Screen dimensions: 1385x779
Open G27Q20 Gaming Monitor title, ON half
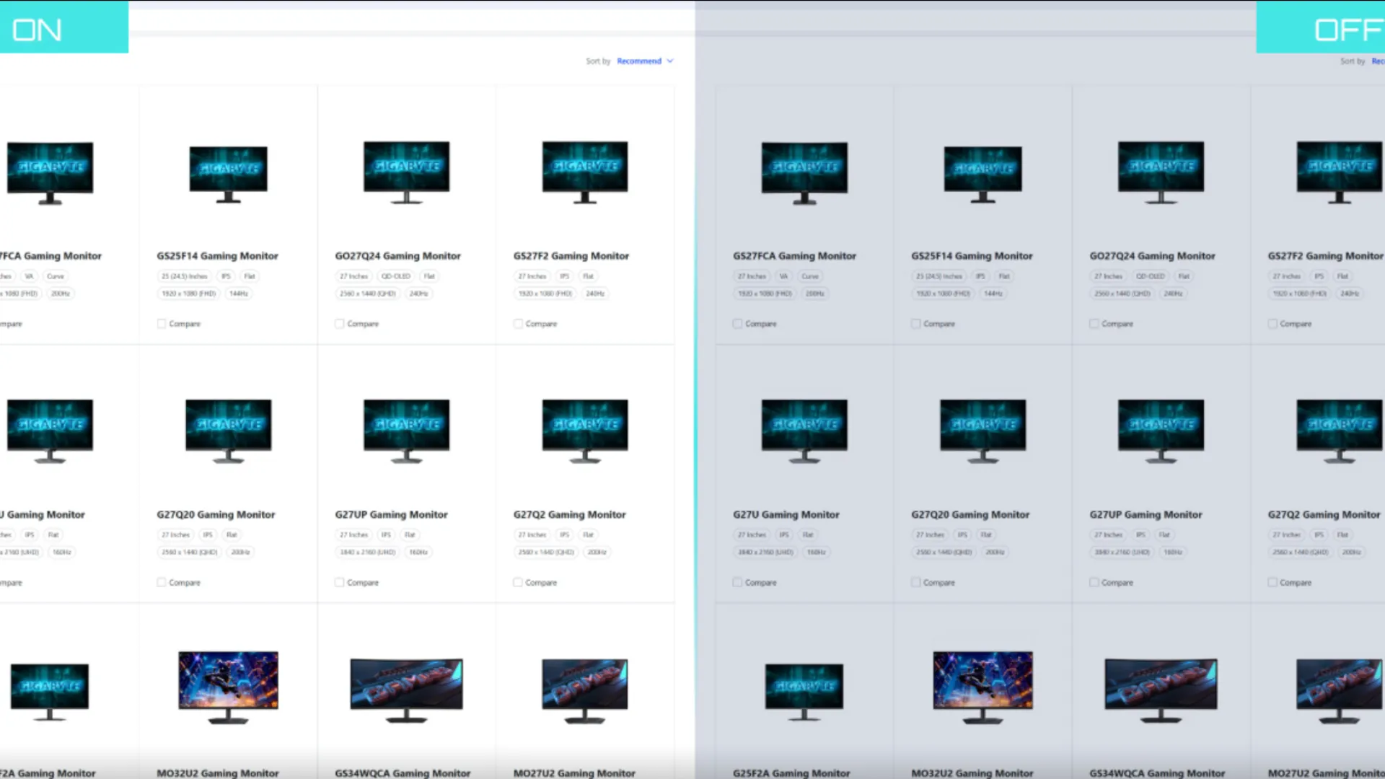coord(216,515)
